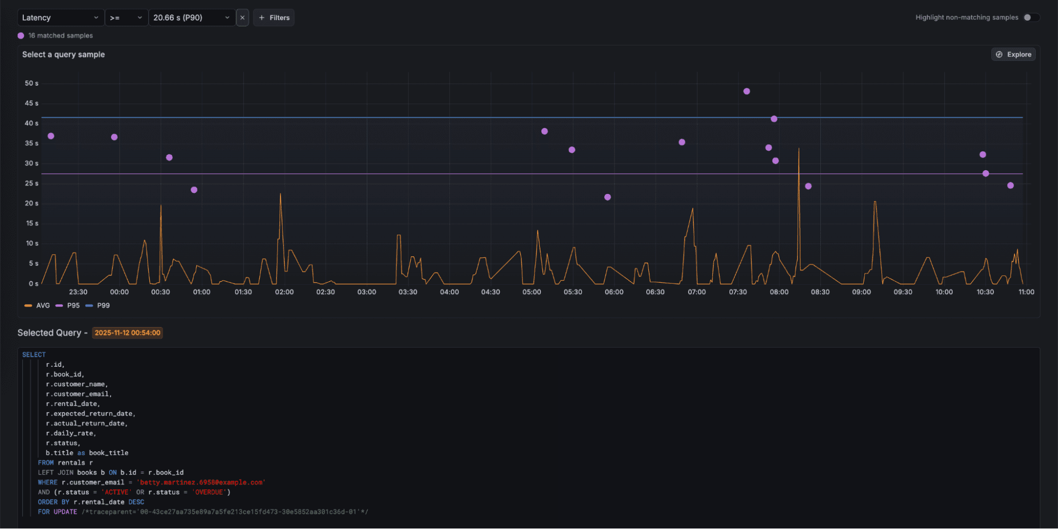Click the highest latency sample above 45 s
Image resolution: width=1058 pixels, height=529 pixels.
pyautogui.click(x=747, y=91)
